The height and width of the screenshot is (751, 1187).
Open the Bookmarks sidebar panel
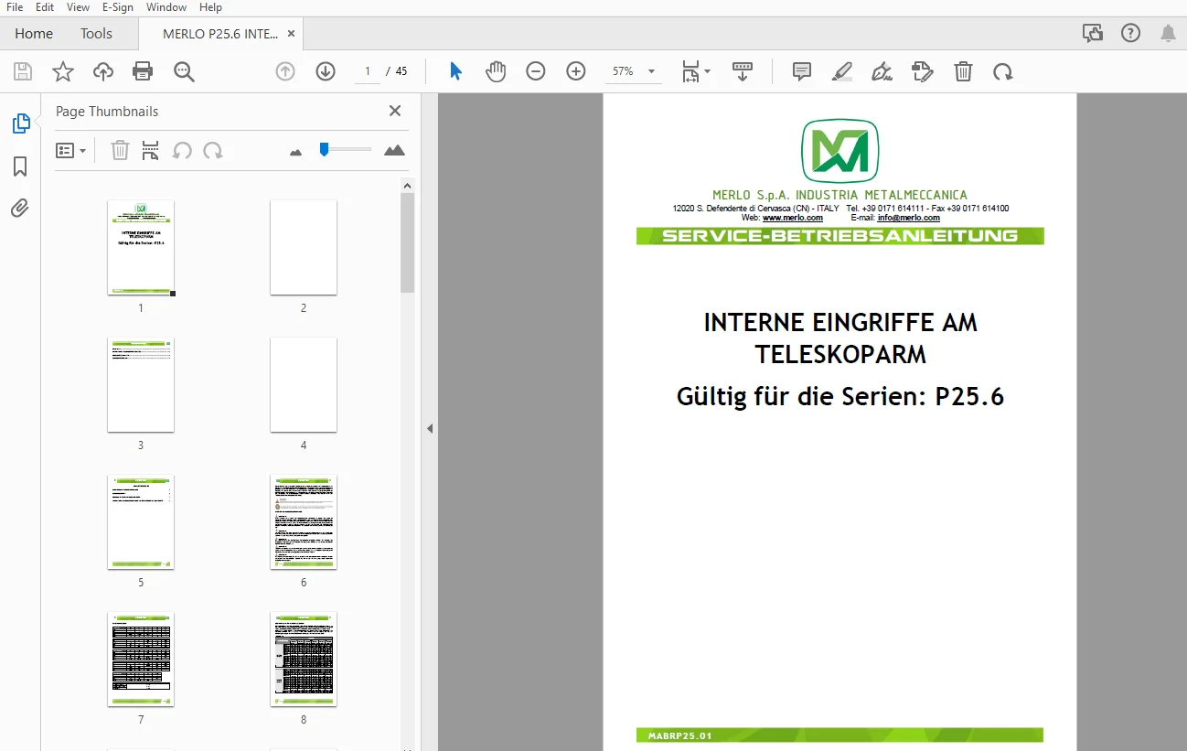coord(20,166)
